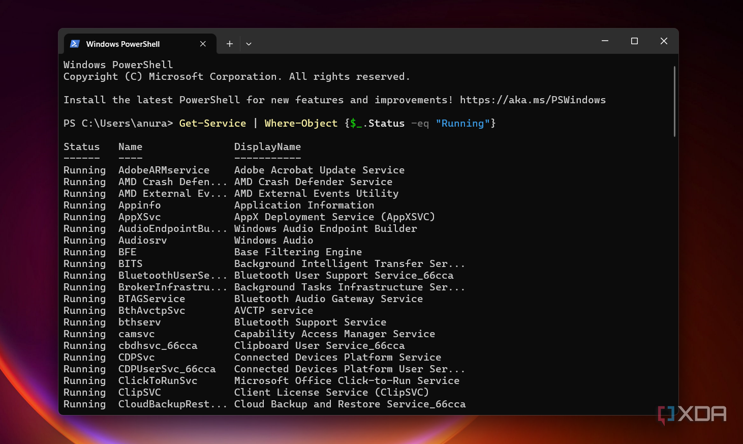Select the BITS service row
Screen dimensions: 743x444
130,263
